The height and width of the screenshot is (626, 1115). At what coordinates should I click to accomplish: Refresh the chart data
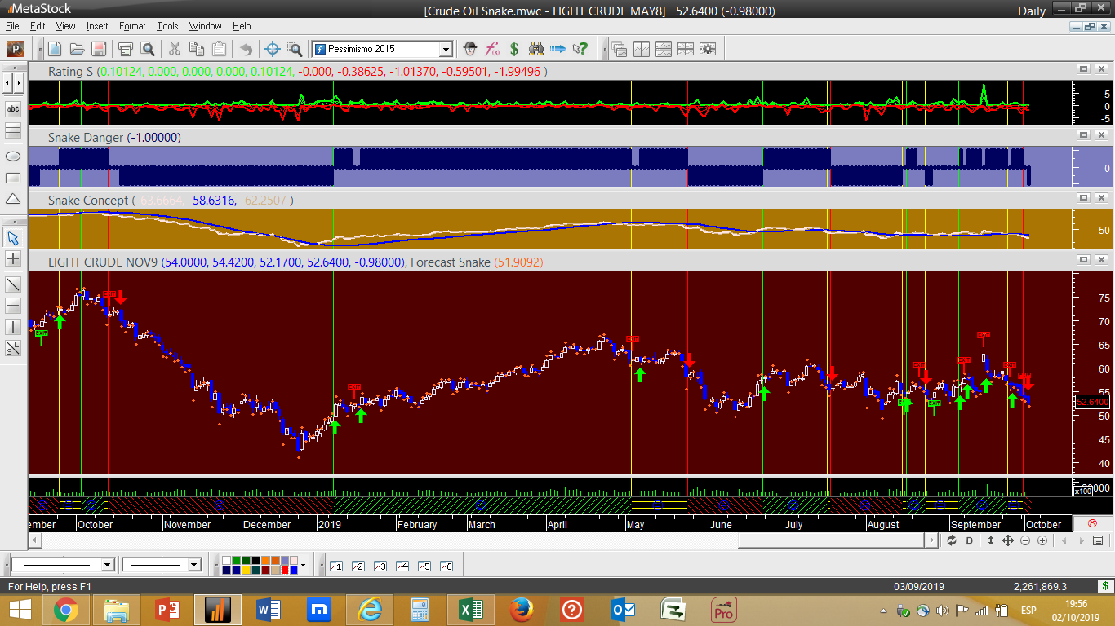point(952,541)
